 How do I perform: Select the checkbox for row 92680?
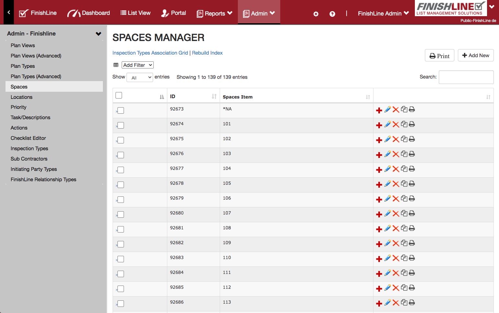pos(121,214)
